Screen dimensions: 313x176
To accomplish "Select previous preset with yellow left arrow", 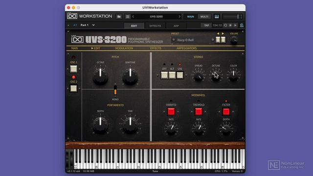I will 218,34.
